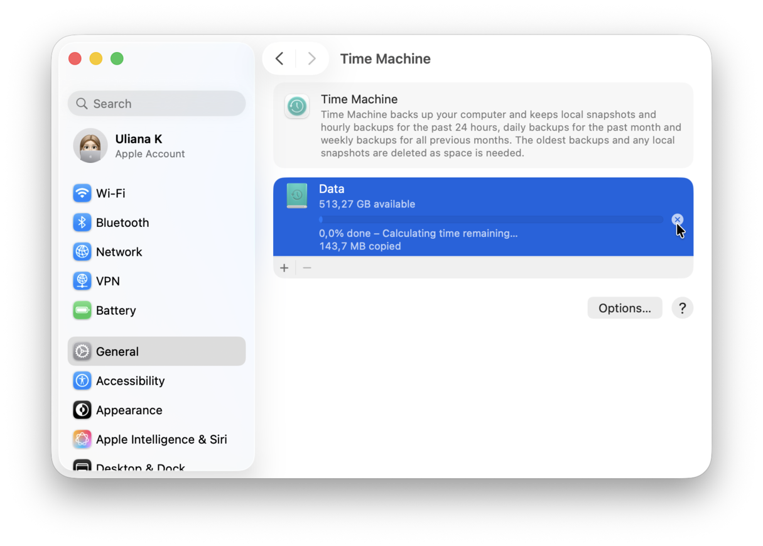This screenshot has height=546, width=763.
Task: Click the Data backup disk icon
Action: click(296, 195)
